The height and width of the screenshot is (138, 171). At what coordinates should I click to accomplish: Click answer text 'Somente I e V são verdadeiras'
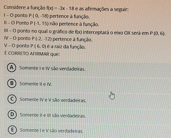click(52, 131)
